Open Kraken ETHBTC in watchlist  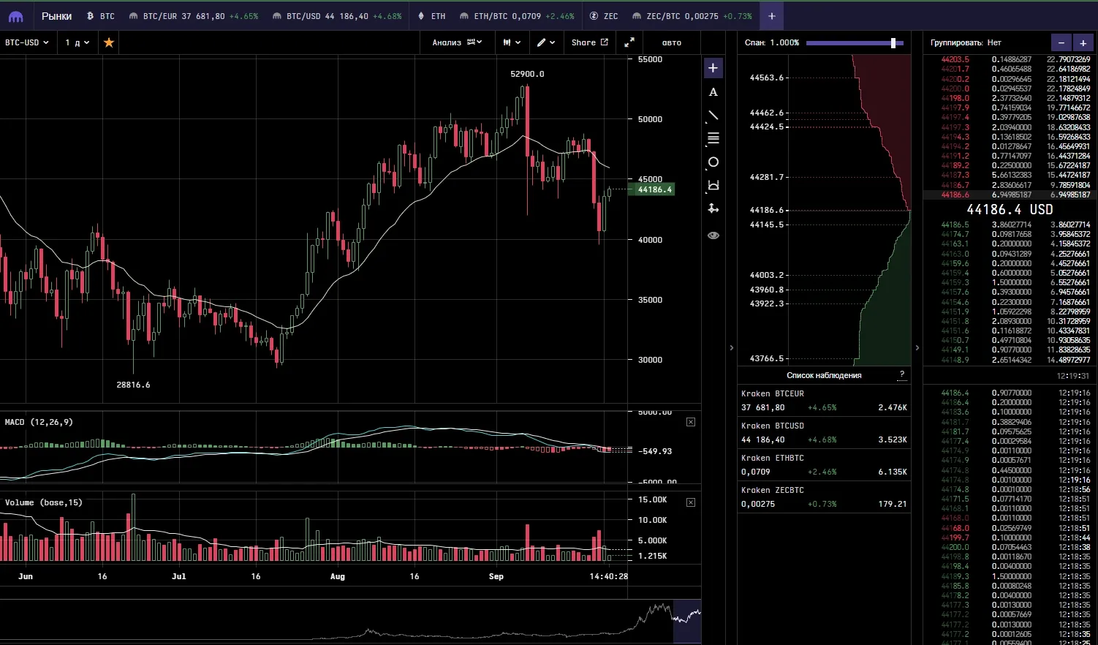point(824,465)
